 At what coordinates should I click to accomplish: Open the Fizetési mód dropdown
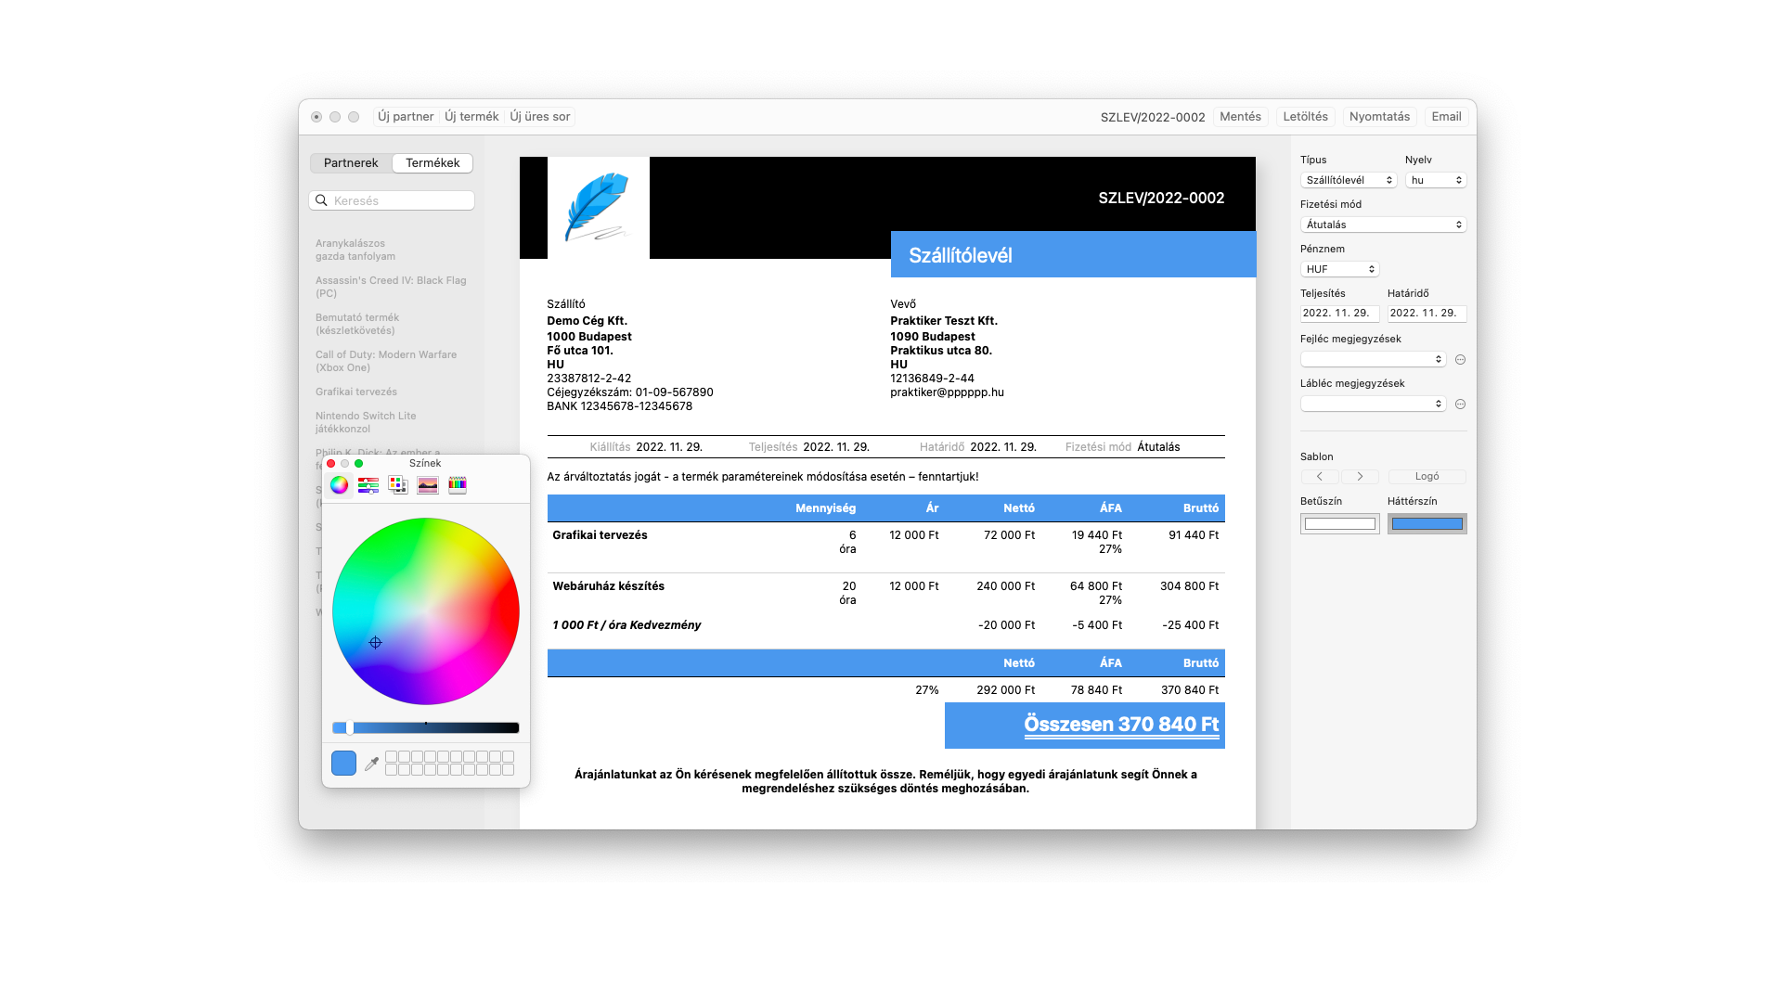(1383, 224)
